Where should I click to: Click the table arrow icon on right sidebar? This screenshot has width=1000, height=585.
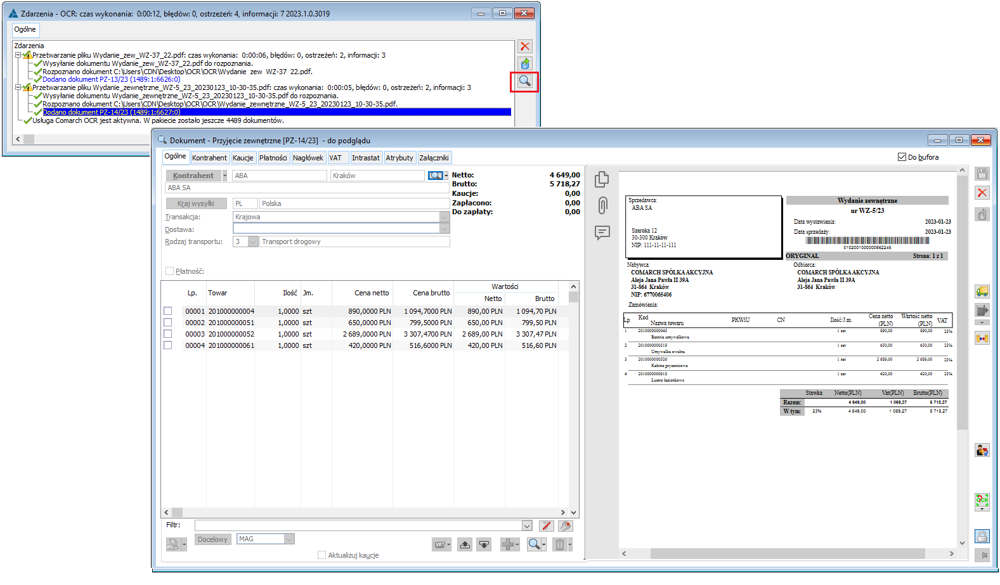[x=982, y=310]
